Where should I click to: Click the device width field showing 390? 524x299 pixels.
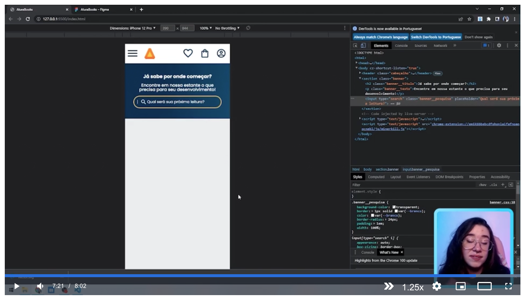click(167, 28)
